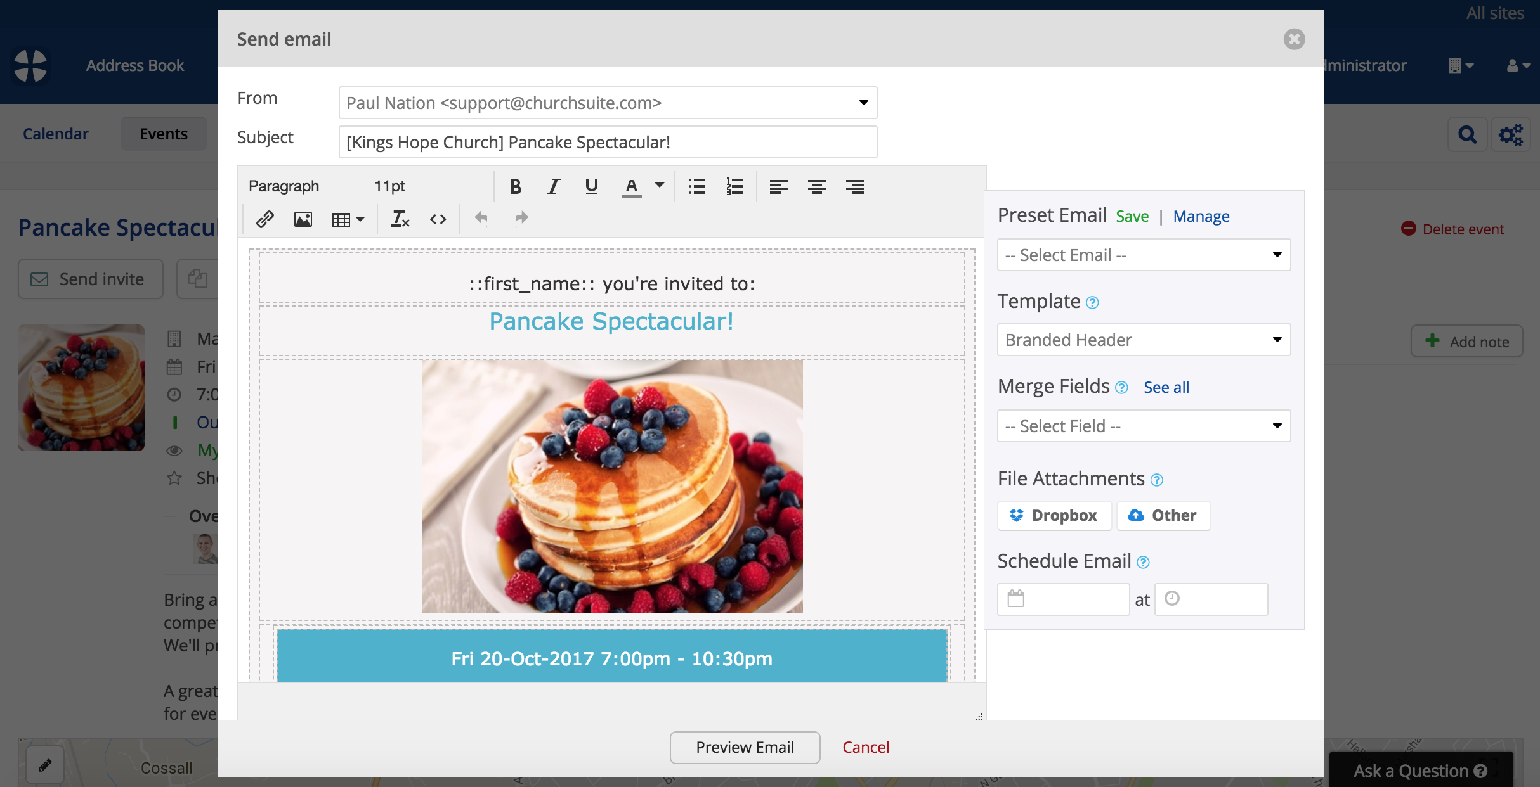Viewport: 1540px width, 787px height.
Task: Toggle bold formatting in the editor
Action: coord(516,186)
